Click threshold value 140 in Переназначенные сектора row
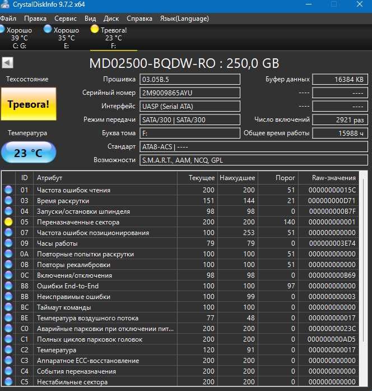Screen dimensions: 372x391 click(x=289, y=222)
